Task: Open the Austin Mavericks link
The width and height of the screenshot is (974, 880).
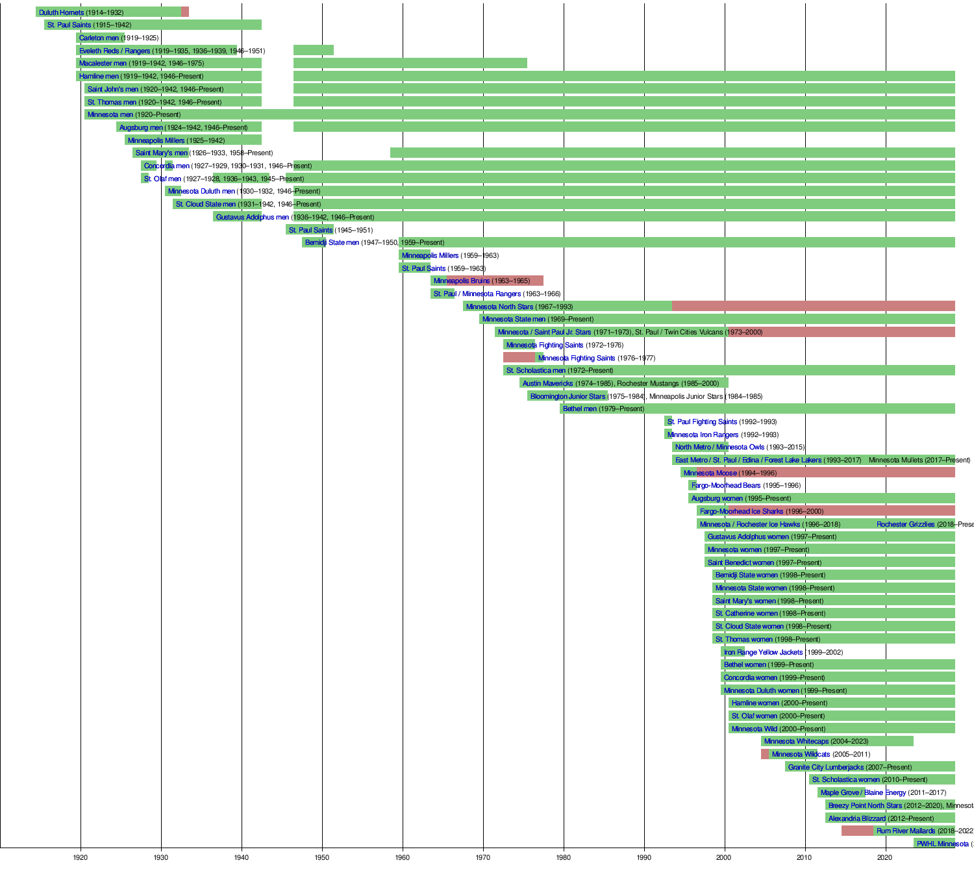Action: click(x=547, y=383)
